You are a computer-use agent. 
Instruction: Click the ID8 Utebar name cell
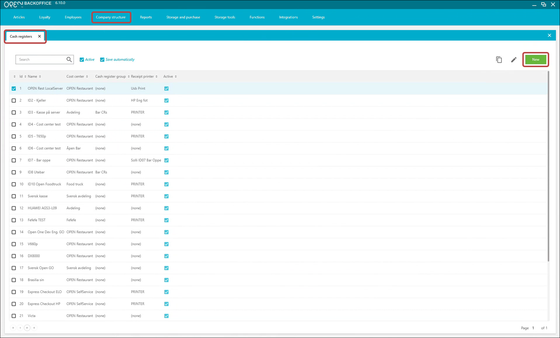(x=36, y=172)
